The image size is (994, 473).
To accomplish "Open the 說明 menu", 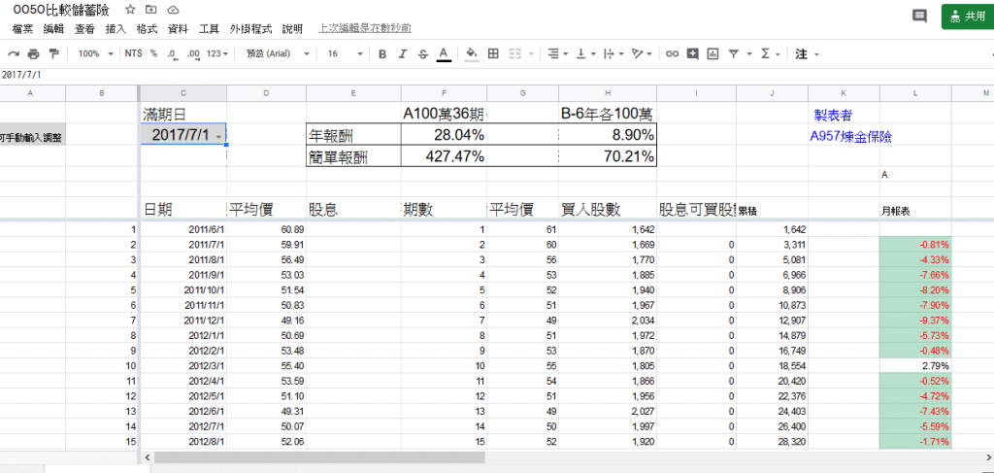I will pos(292,29).
